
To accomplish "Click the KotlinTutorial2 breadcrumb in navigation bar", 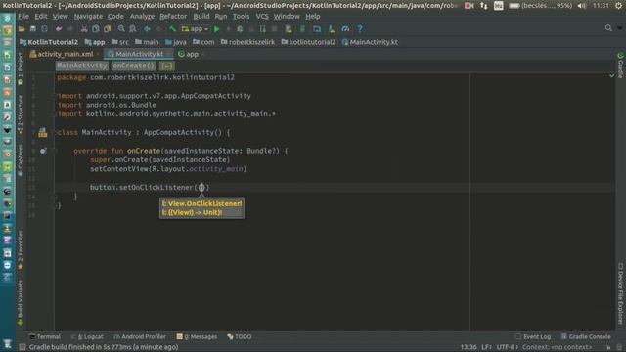I will click(49, 42).
